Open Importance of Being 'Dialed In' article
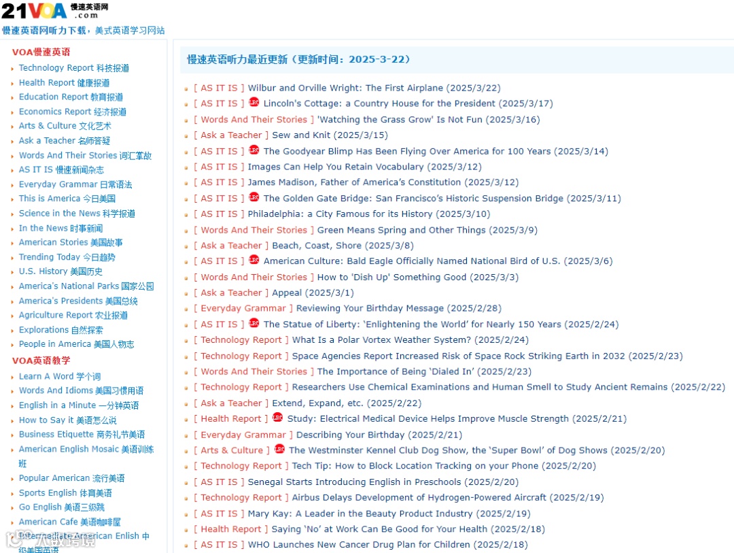Viewport: 734px width, 553px height. click(425, 371)
